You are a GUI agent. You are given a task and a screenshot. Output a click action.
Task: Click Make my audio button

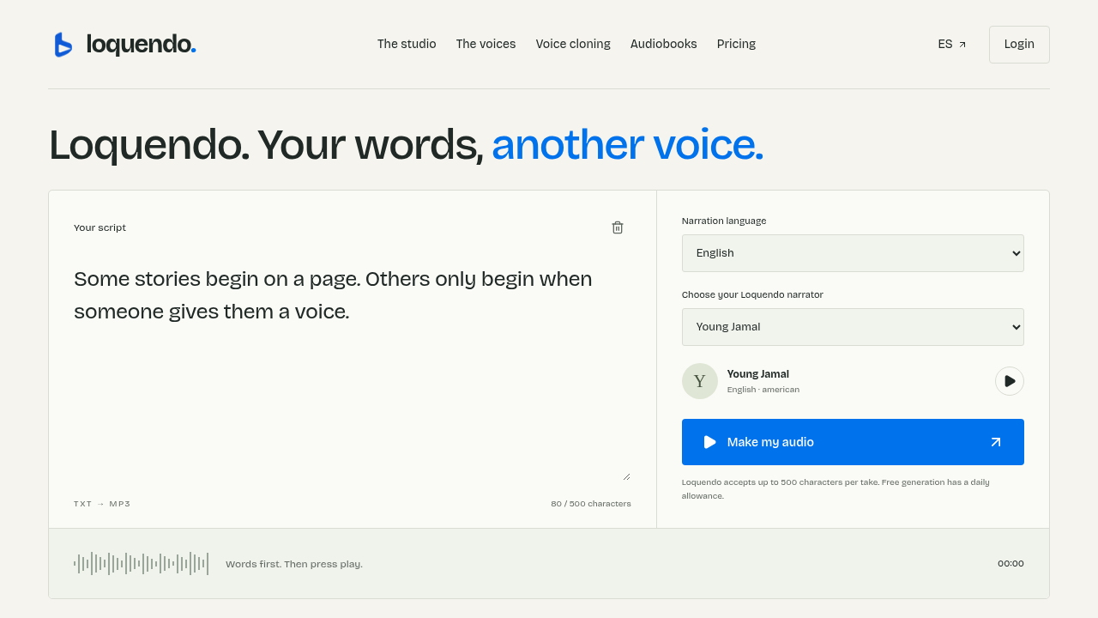pyautogui.click(x=853, y=442)
